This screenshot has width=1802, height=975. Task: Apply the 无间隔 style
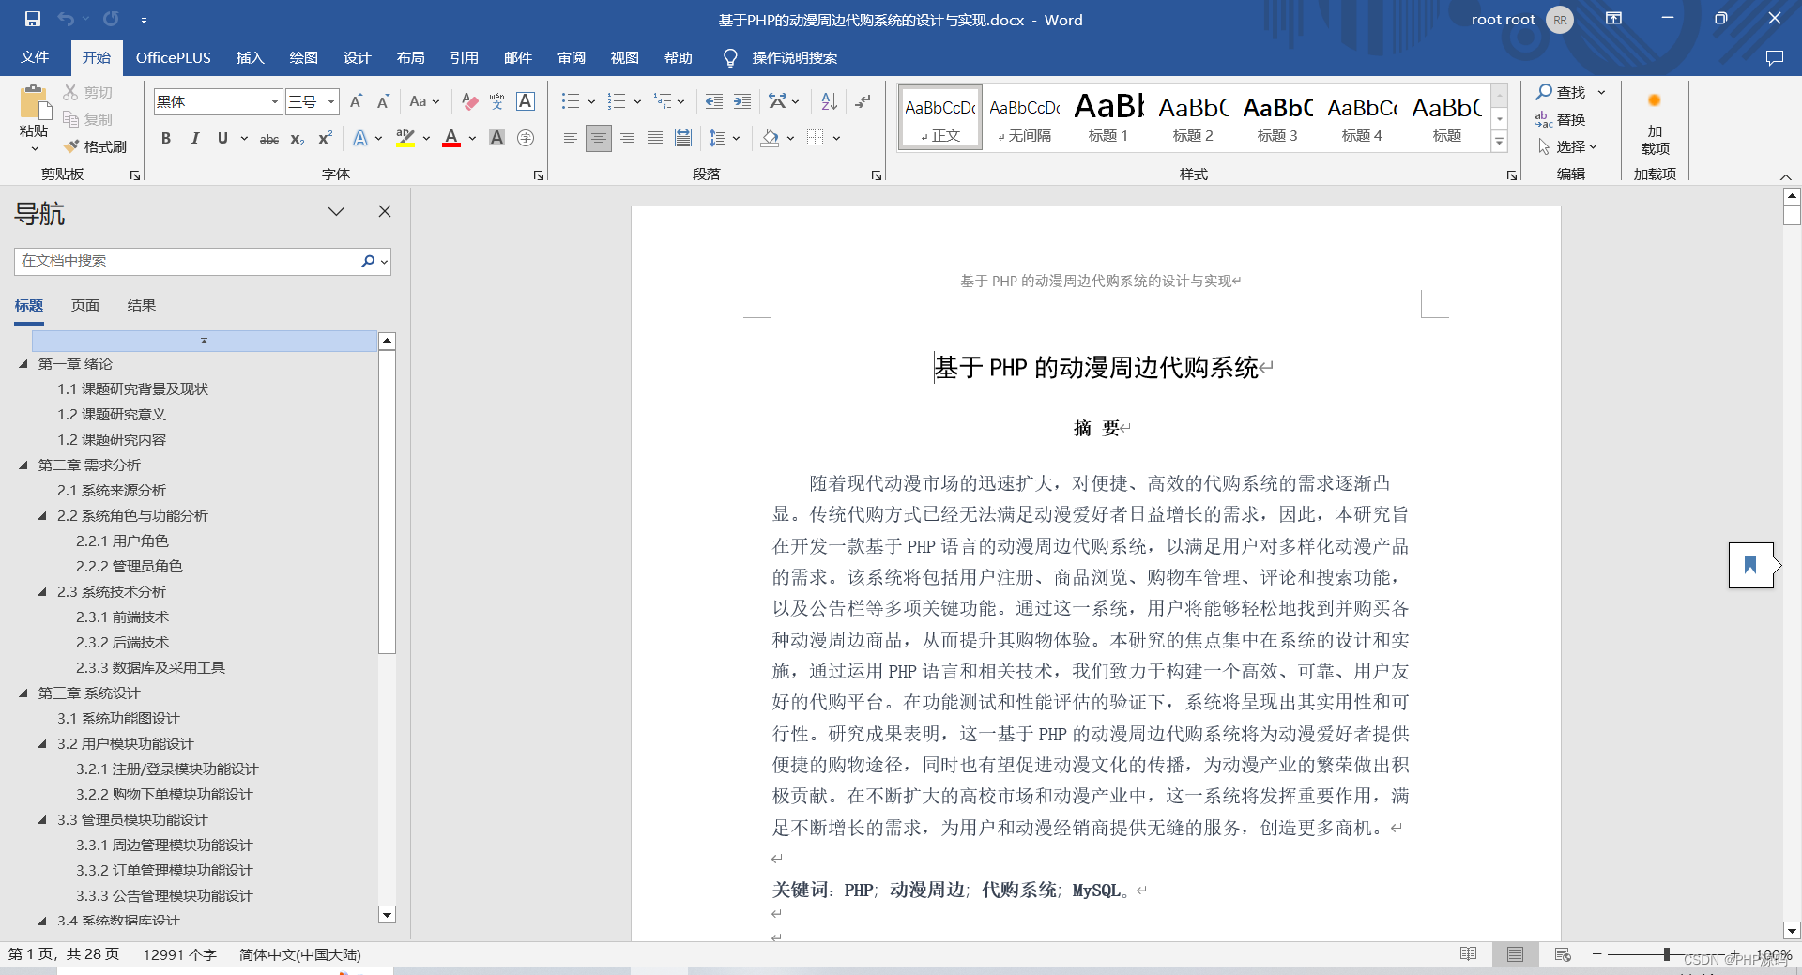pyautogui.click(x=1024, y=117)
